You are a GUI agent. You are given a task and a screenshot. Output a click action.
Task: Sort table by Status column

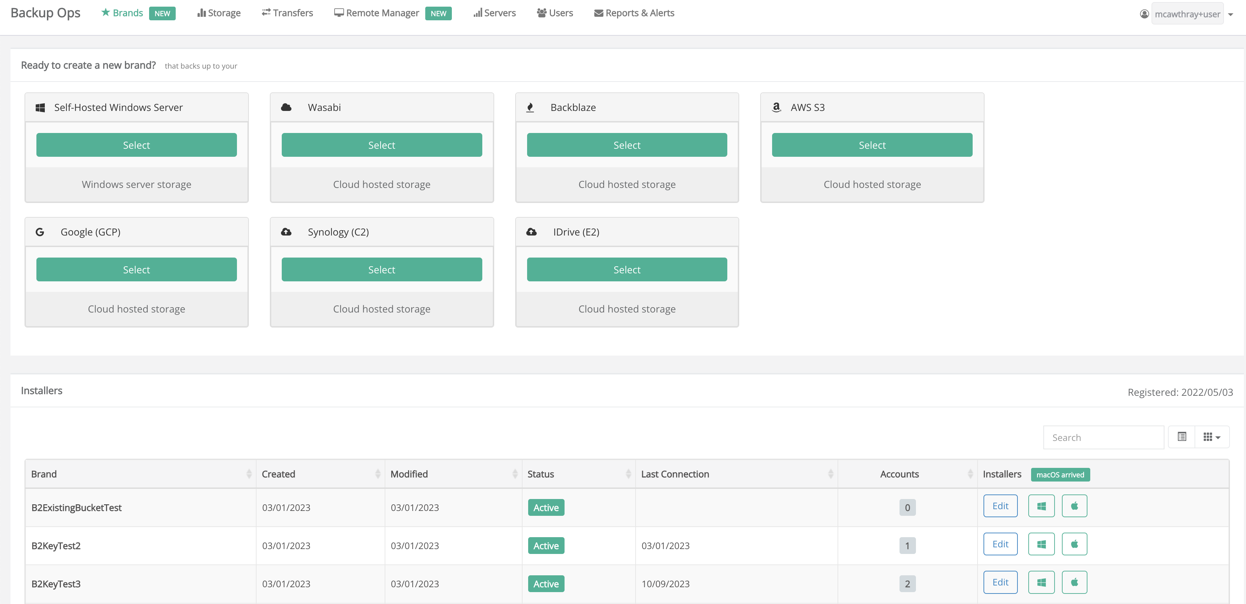(579, 475)
